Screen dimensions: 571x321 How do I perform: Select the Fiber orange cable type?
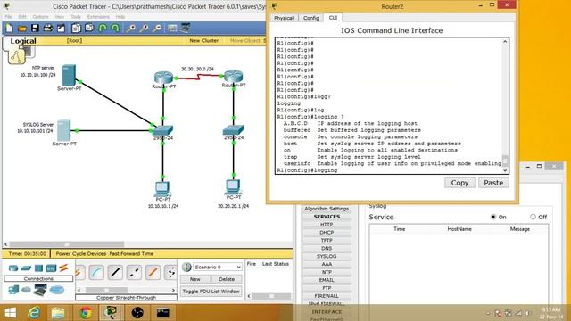(153, 272)
